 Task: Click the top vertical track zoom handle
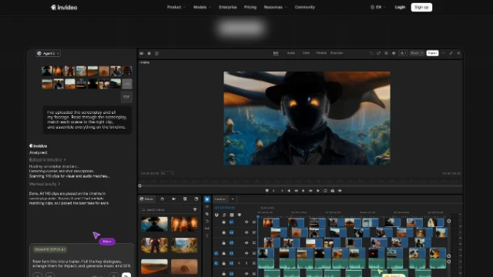[448, 221]
